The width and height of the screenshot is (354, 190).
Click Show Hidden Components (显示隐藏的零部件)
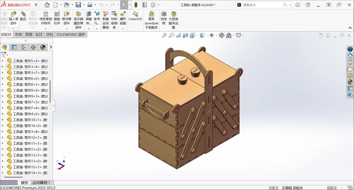point(78,20)
